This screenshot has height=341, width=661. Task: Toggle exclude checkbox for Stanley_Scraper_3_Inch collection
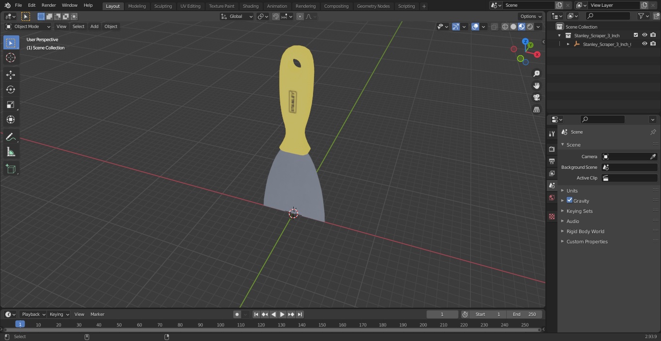[x=636, y=35]
